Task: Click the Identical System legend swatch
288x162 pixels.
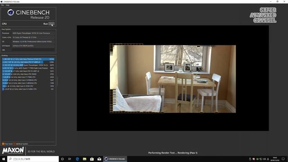Action: point(14,144)
